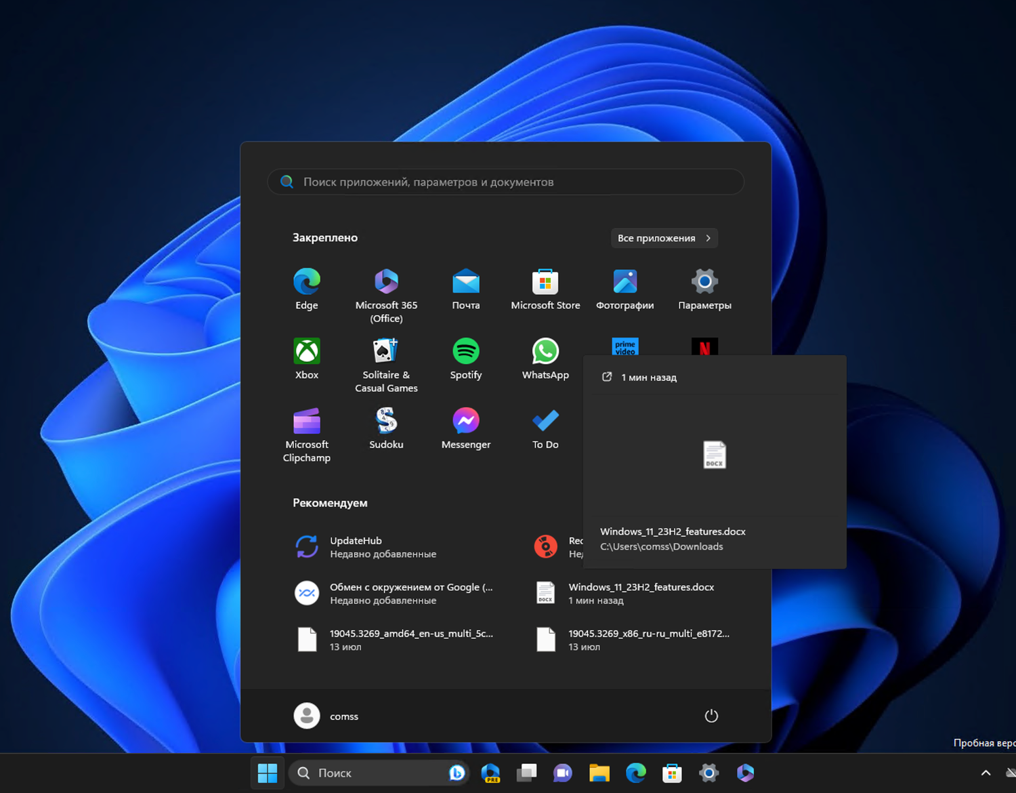Viewport: 1016px width, 793px height.
Task: Open Task View from the taskbar
Action: point(526,773)
